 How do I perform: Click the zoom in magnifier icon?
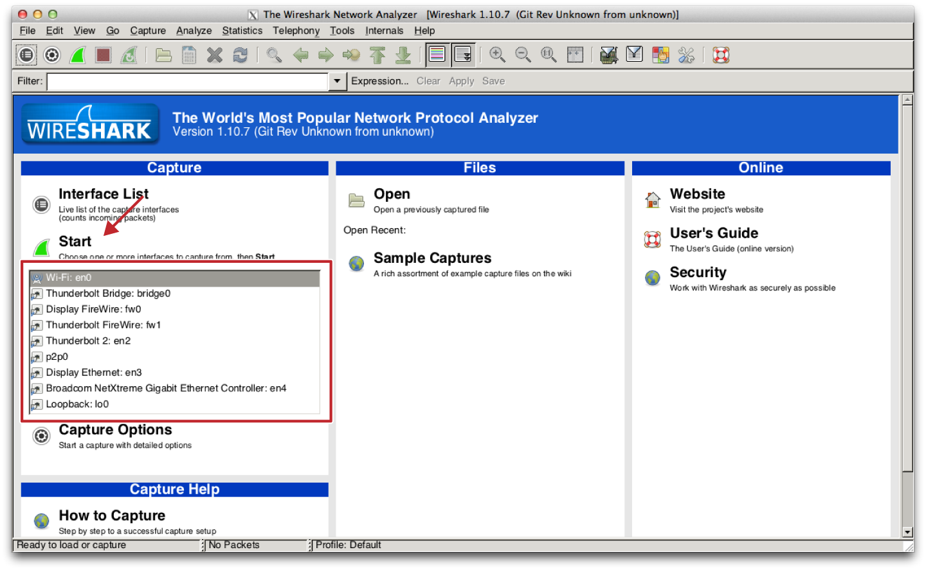pos(497,55)
